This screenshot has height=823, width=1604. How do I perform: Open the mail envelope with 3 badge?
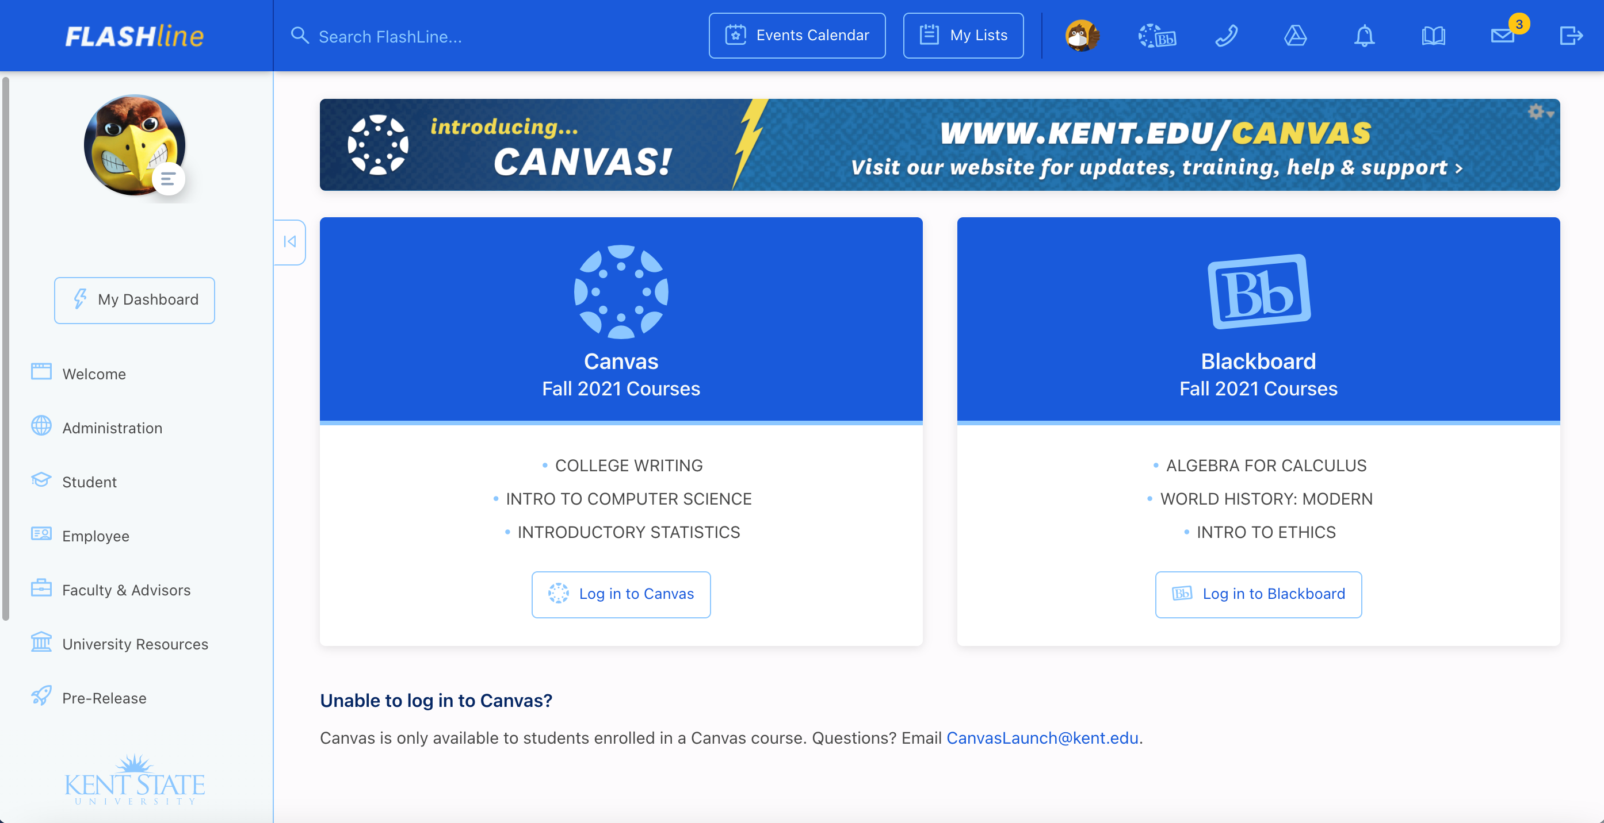[x=1503, y=36]
